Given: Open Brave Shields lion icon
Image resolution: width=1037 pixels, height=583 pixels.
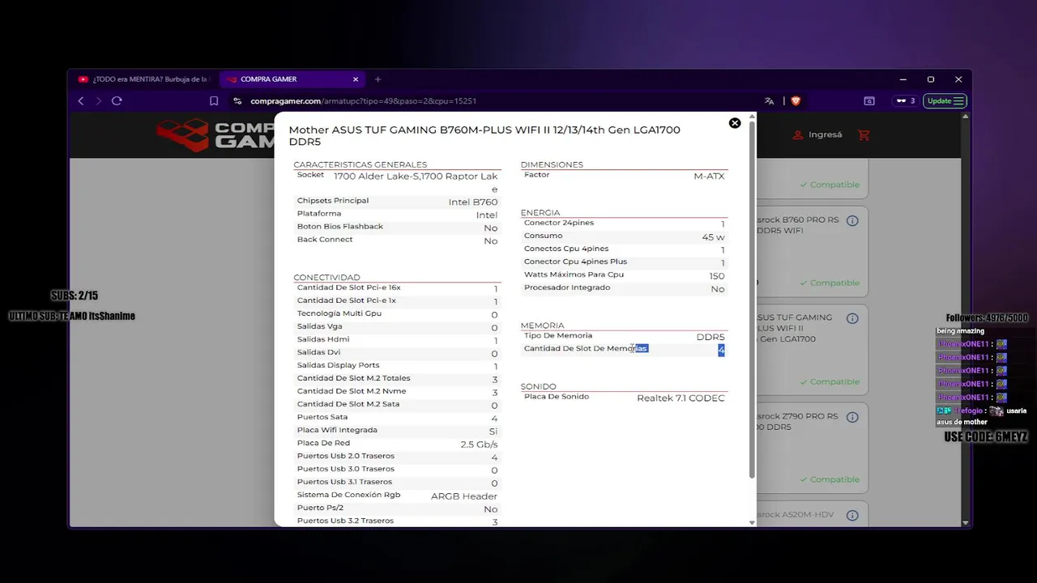Looking at the screenshot, I should point(796,101).
